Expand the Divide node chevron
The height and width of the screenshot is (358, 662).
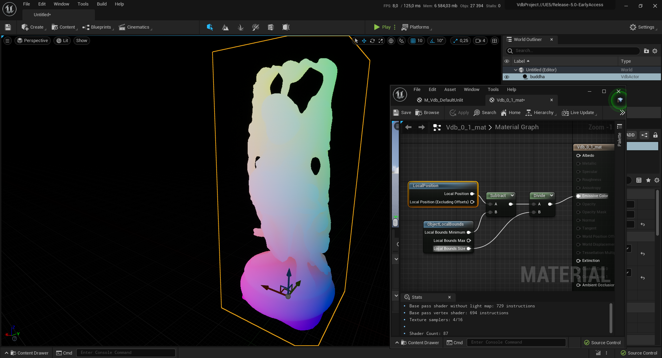coord(552,195)
